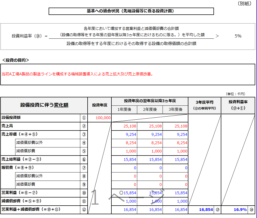Click the 投資利益率（⑭）＝ formula label

coord(30,36)
